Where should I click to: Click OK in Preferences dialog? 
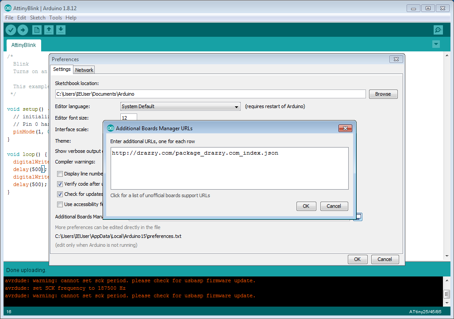(357, 259)
